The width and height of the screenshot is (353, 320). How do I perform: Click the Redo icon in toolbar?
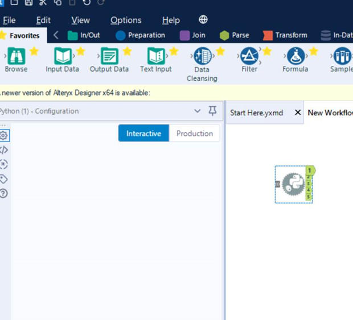click(x=101, y=2)
